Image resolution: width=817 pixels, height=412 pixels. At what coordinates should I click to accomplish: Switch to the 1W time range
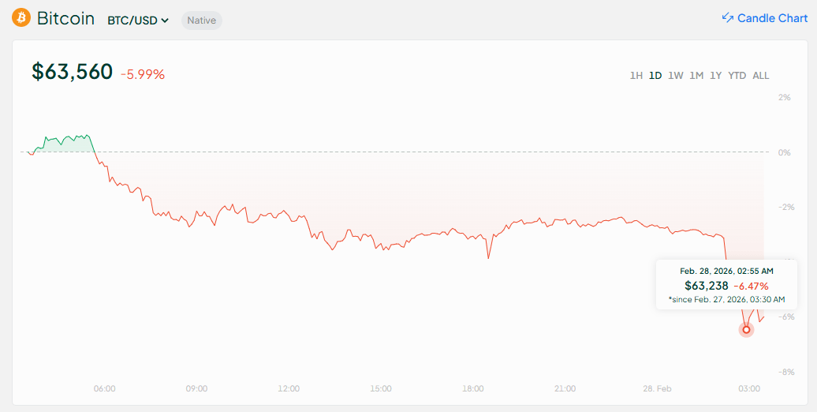point(675,76)
